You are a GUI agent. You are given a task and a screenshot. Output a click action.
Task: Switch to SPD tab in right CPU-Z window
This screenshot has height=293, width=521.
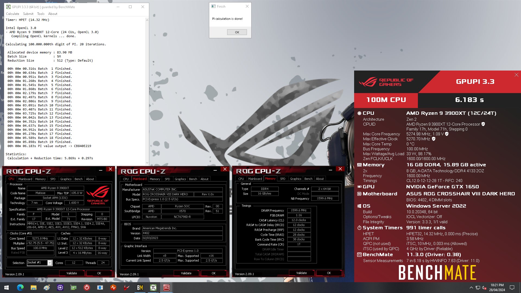tap(283, 179)
